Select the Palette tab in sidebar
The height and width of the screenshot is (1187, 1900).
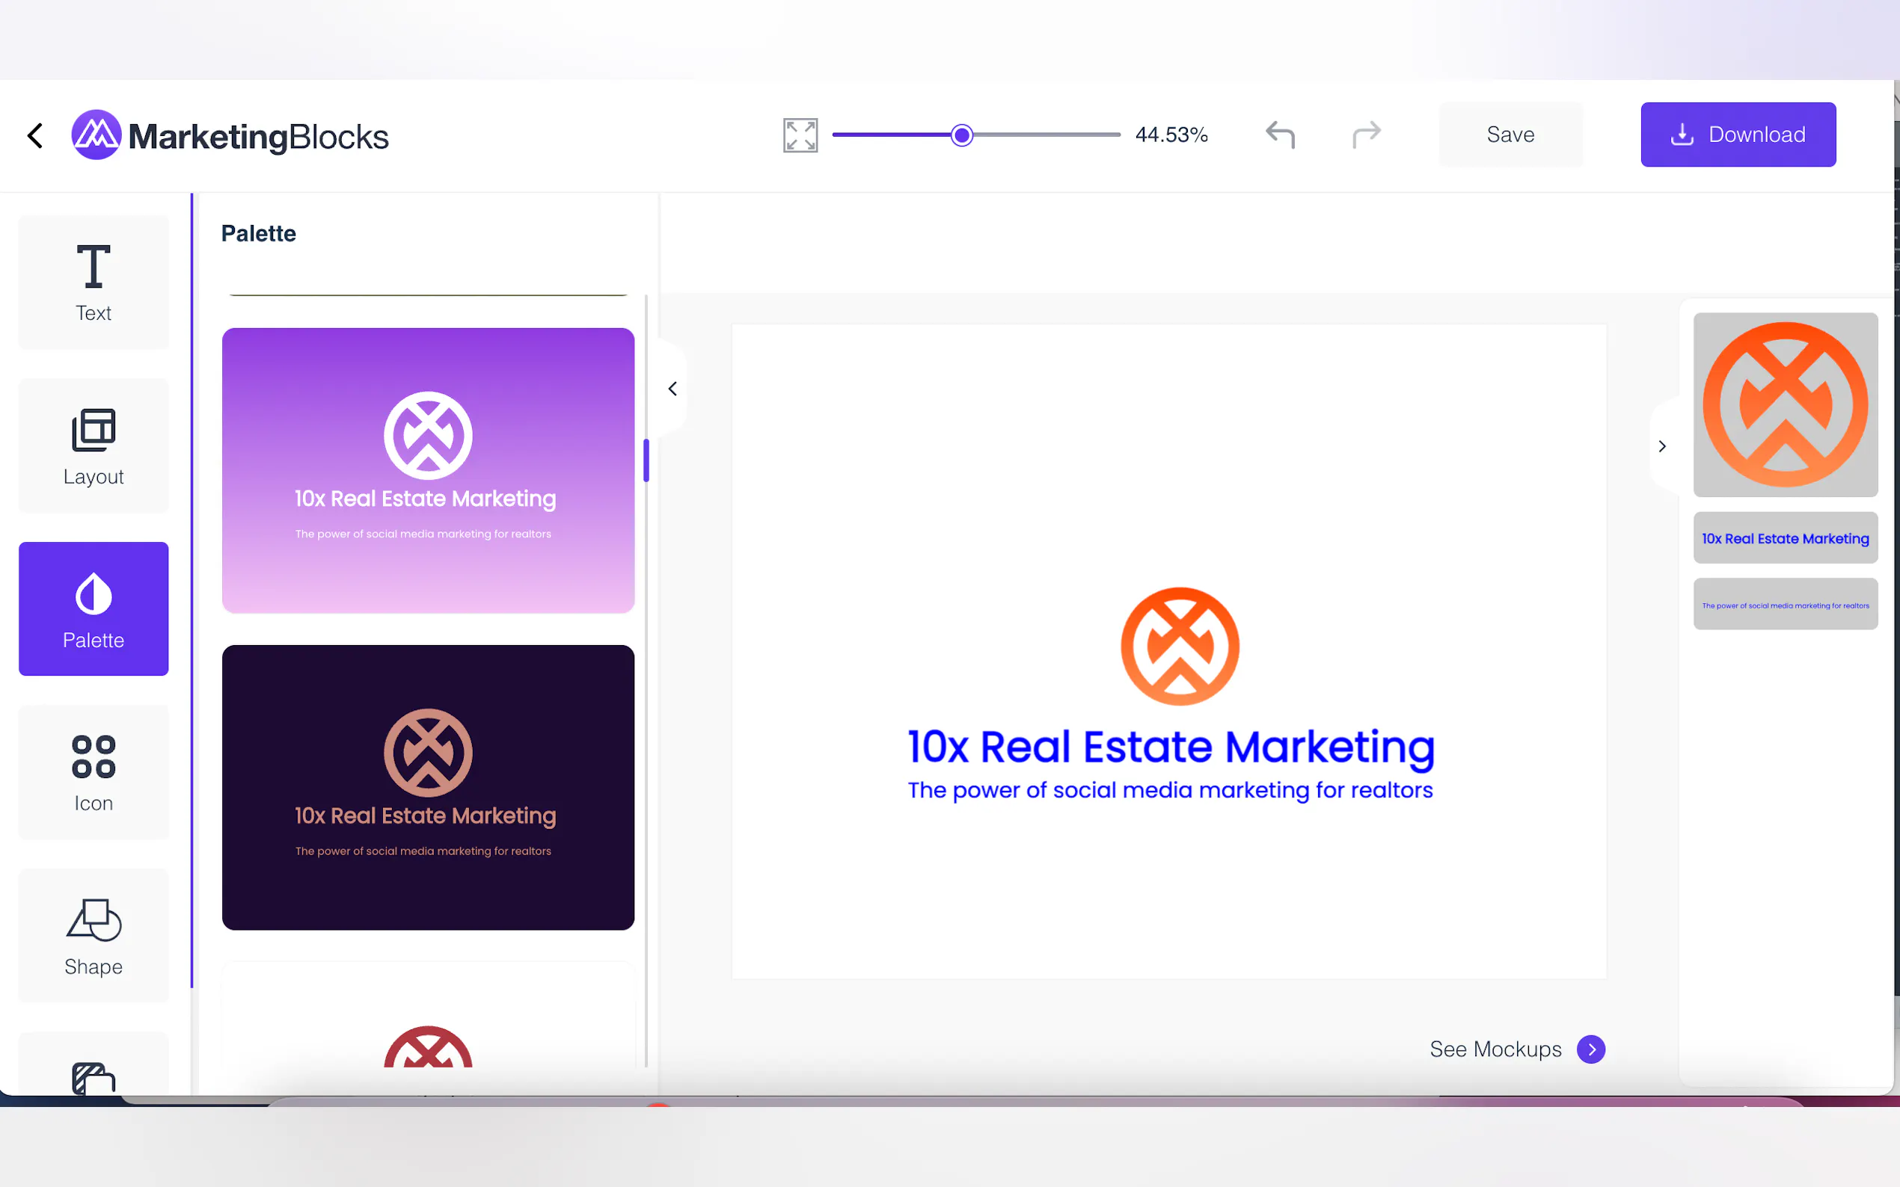tap(94, 608)
